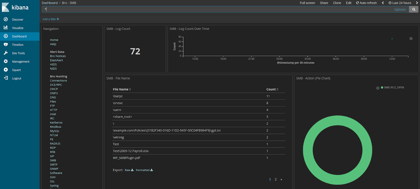Select the gpt.ini policies path row
Image resolution: width=420 pixels, height=189 pixels.
pyautogui.click(x=198, y=130)
